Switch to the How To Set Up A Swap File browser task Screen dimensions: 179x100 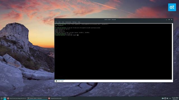[17, 98]
